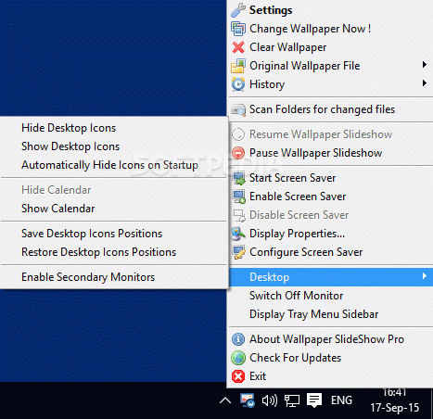Screen dimensions: 433x419
Task: Click the red Pause Wallpaper Slideshow icon
Action: pos(238,153)
